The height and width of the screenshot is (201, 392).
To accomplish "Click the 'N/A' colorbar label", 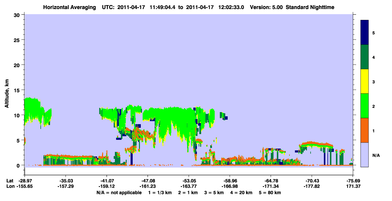I will point(376,155).
